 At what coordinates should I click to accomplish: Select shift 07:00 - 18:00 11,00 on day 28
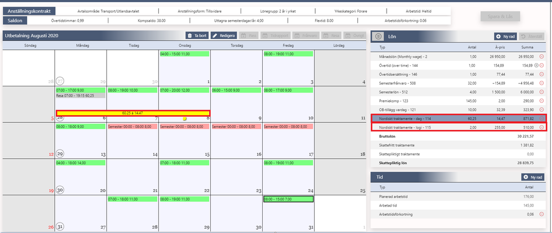(x=132, y=199)
